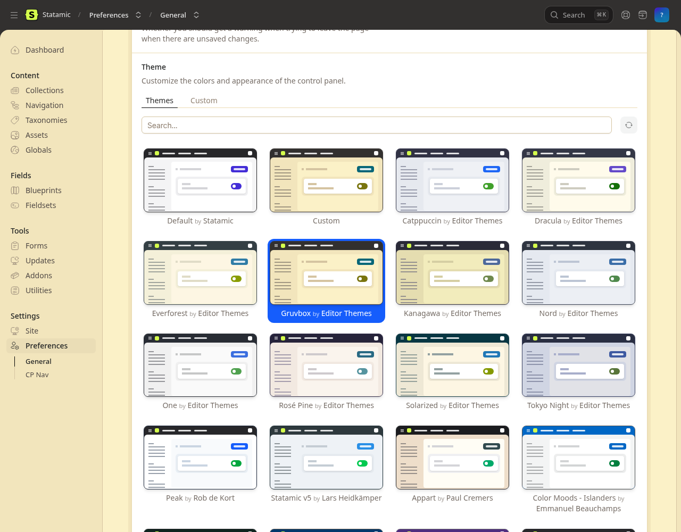Click the Navigation icon in the sidebar
The width and height of the screenshot is (681, 532).
click(x=15, y=105)
